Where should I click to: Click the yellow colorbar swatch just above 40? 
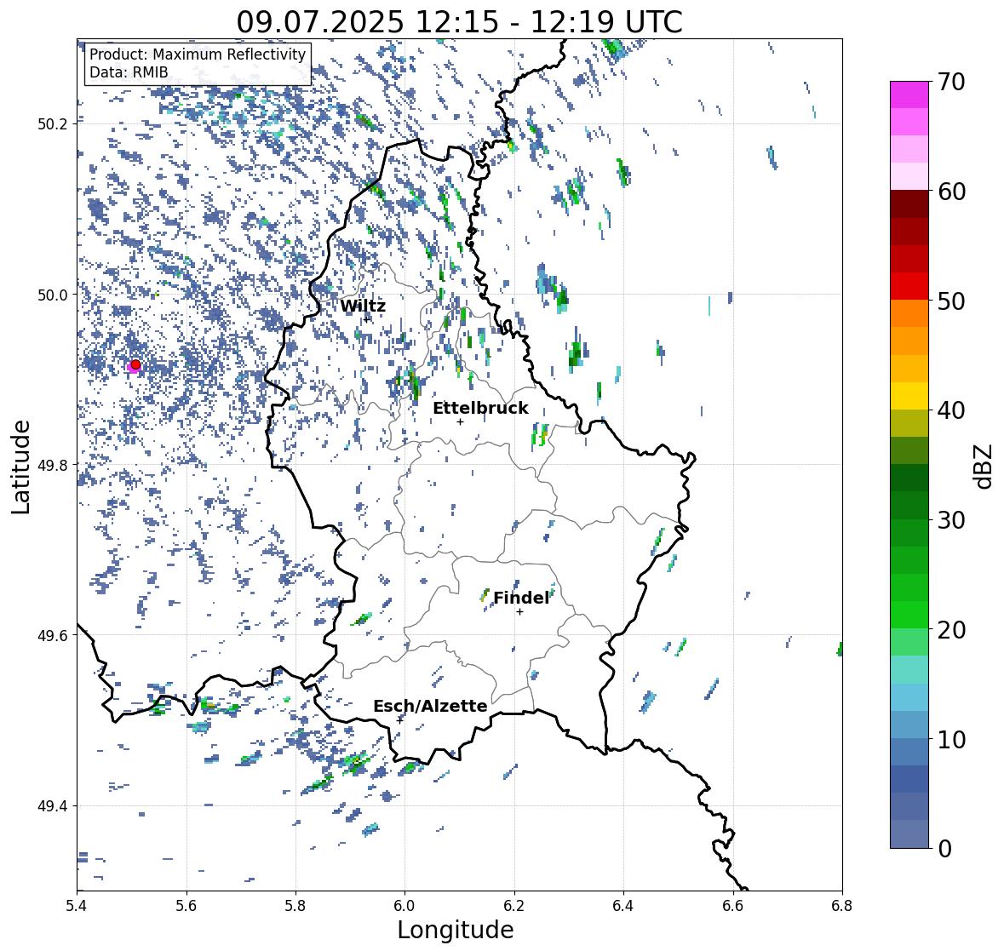click(909, 396)
